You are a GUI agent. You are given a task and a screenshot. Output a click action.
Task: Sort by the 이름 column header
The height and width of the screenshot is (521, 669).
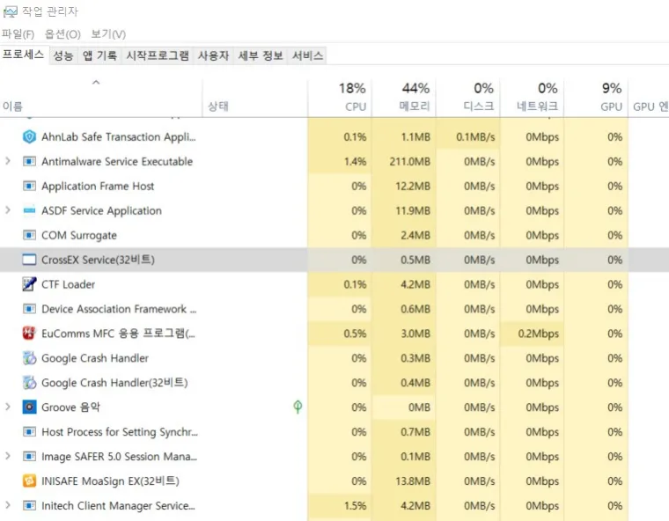tap(100, 98)
